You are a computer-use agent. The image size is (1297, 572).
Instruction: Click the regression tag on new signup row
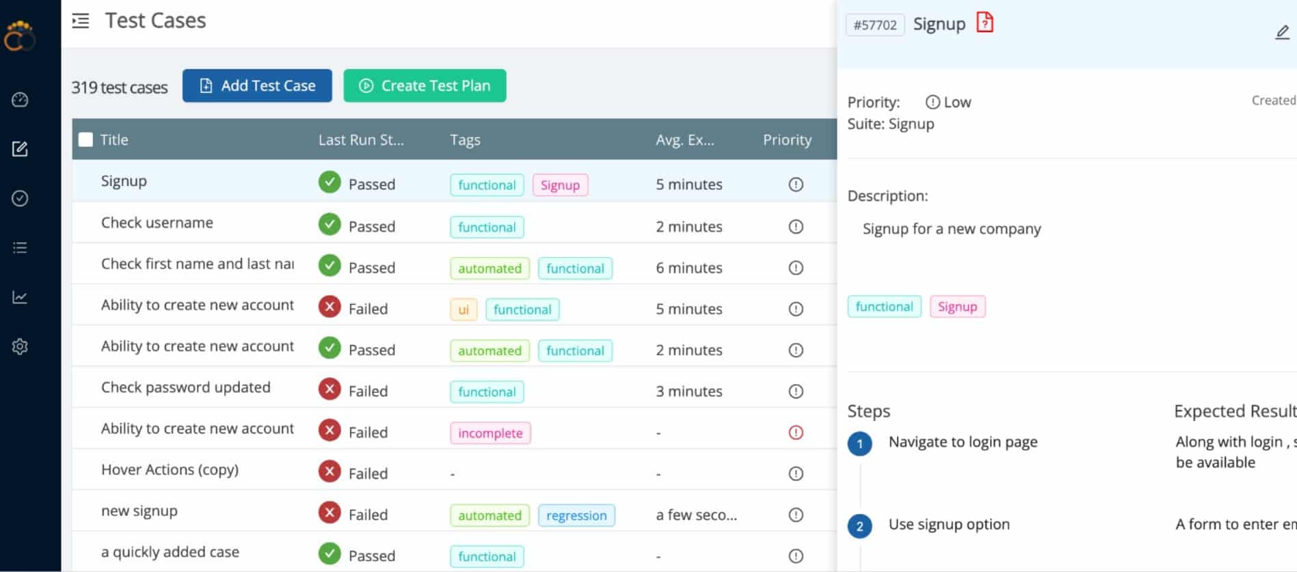pyautogui.click(x=576, y=515)
